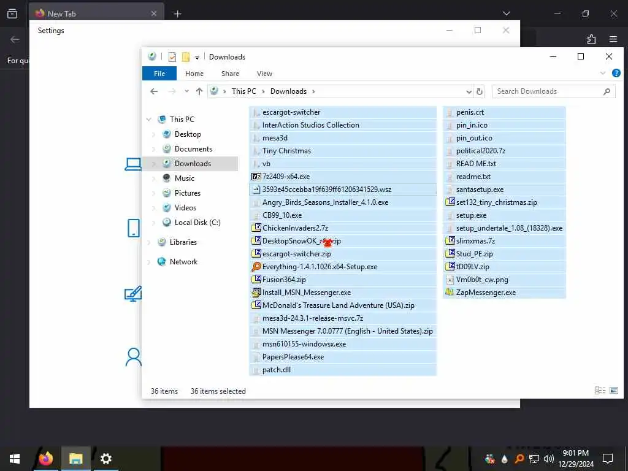This screenshot has height=471, width=628.
Task: Open a new Firefox tab
Action: click(x=178, y=14)
